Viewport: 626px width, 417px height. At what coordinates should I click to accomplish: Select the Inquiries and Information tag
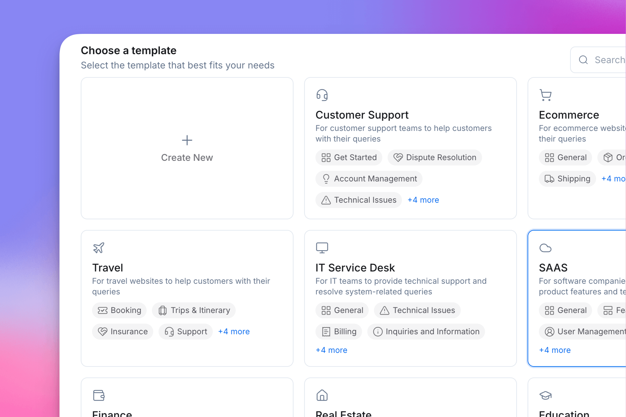(426, 332)
